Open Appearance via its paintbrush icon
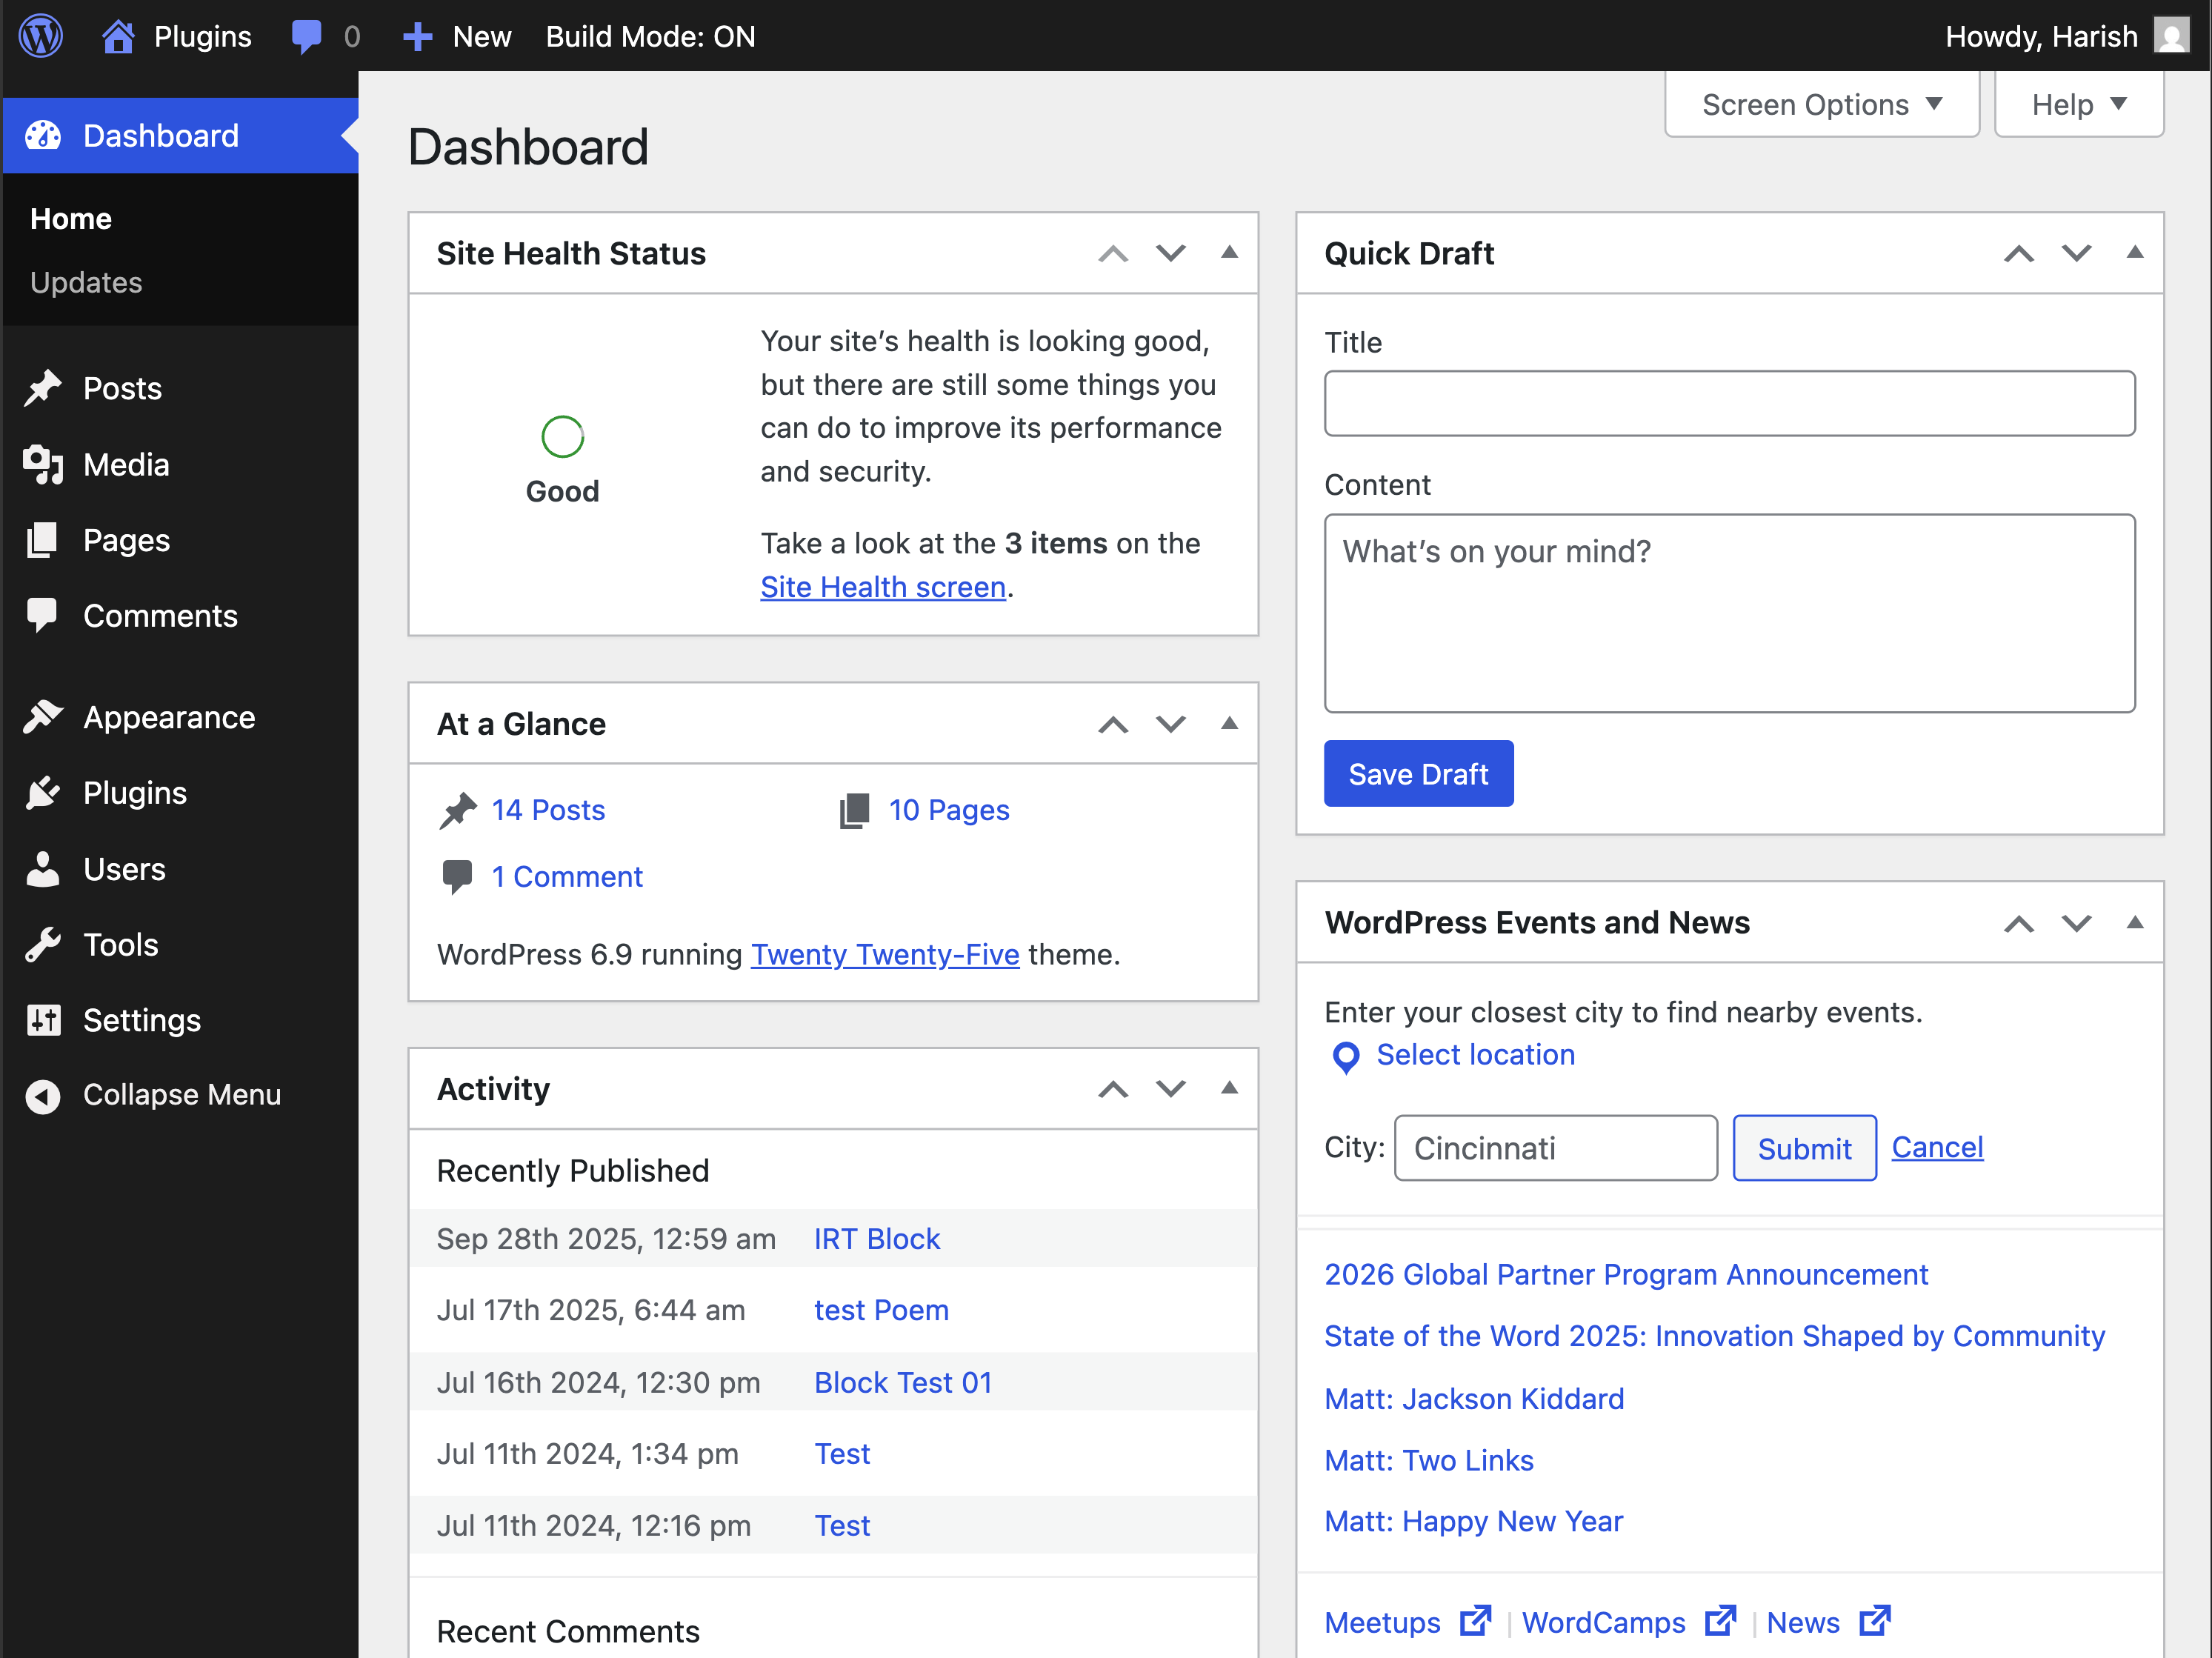 [x=43, y=716]
